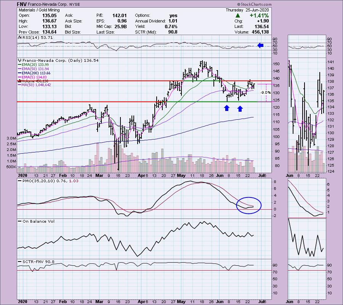Click the green EMA(20) legend line marker

coord(19,65)
